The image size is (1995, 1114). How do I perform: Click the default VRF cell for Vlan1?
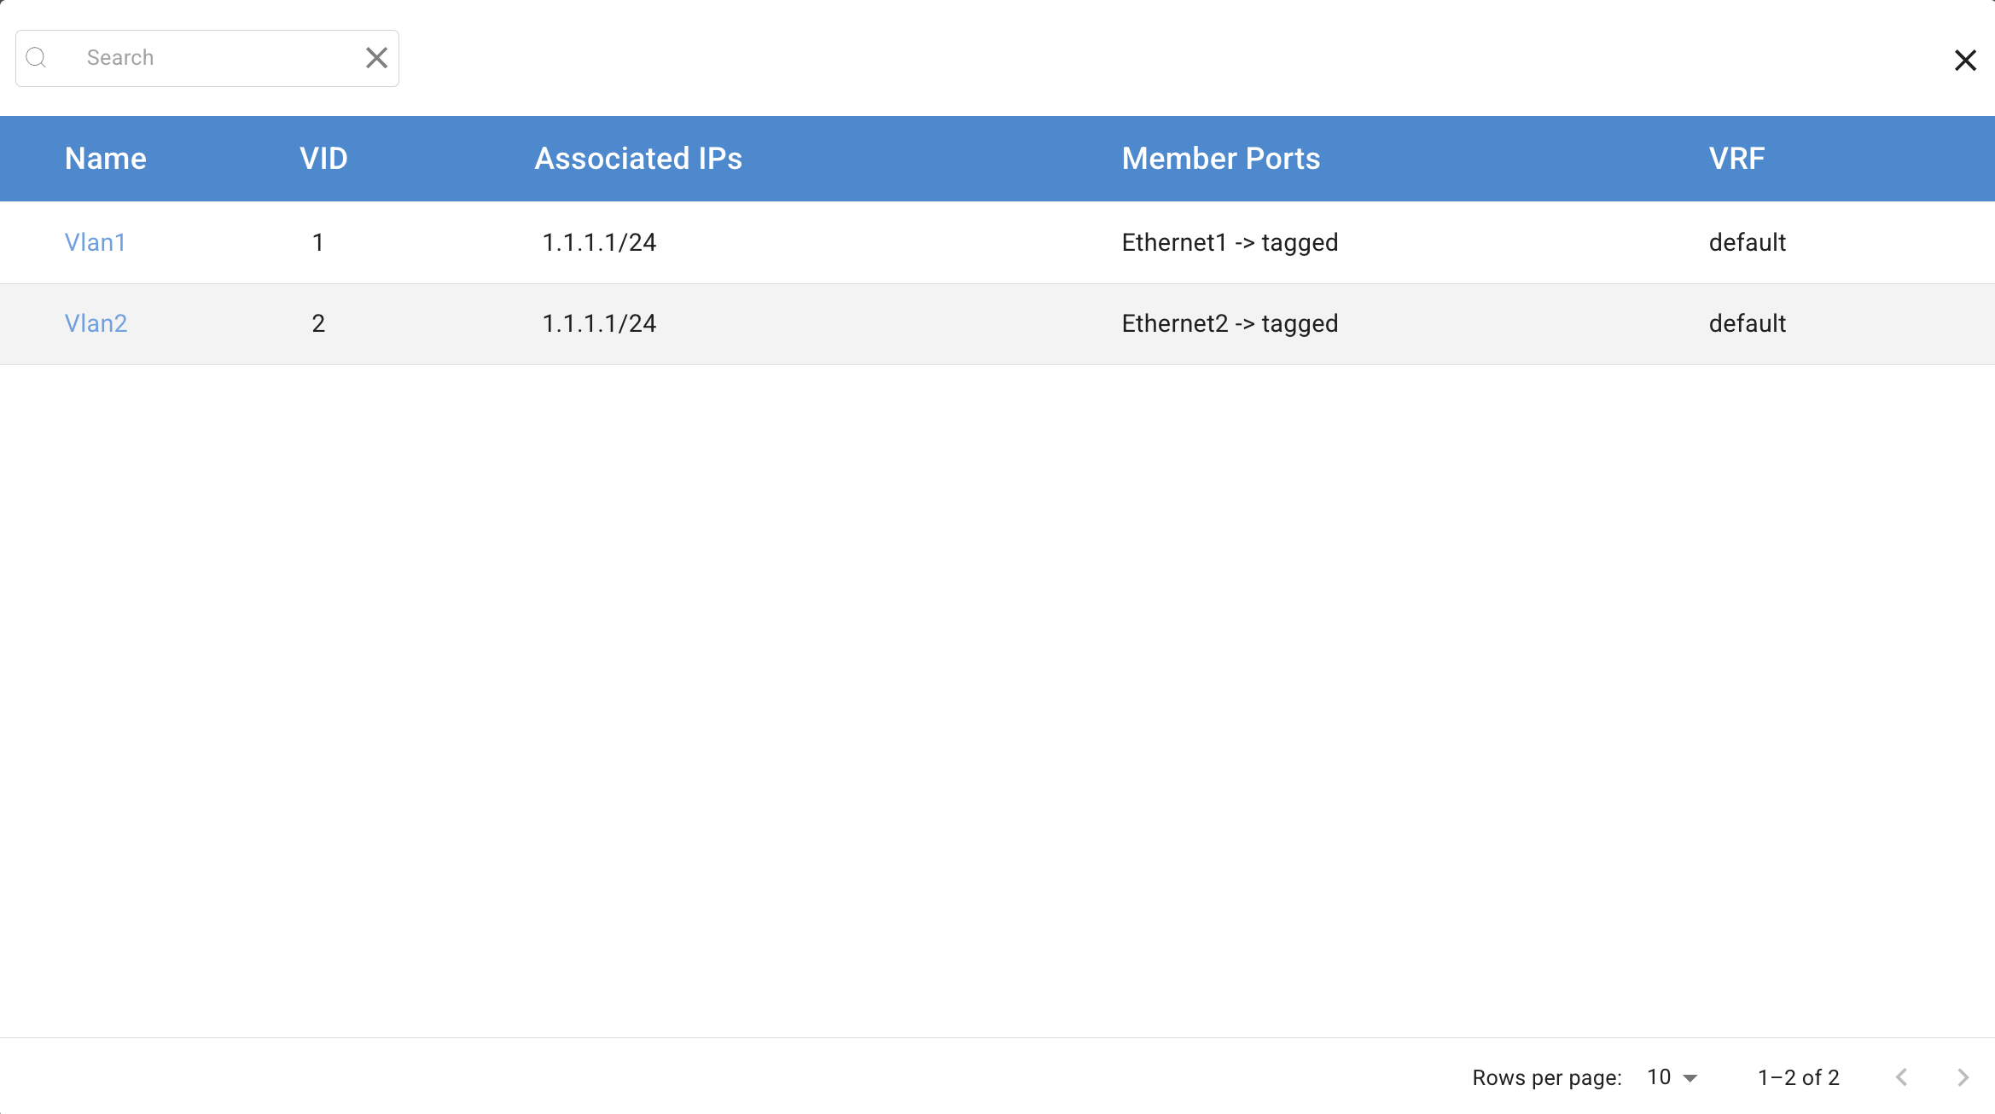point(1747,242)
